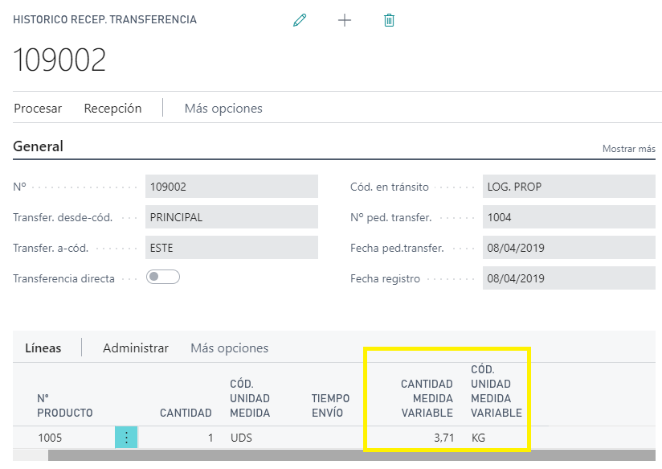The height and width of the screenshot is (469, 662).
Task: Click the Transfer. desde-cód. field PRINCIPAL
Action: 231,217
